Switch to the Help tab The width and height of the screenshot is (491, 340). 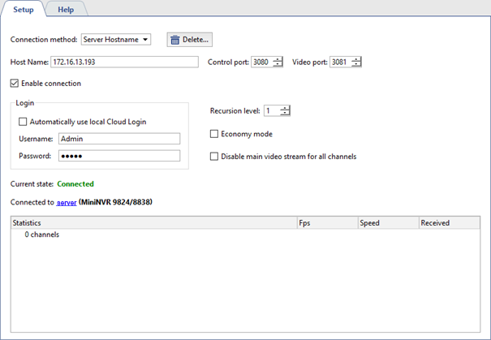pyautogui.click(x=65, y=9)
